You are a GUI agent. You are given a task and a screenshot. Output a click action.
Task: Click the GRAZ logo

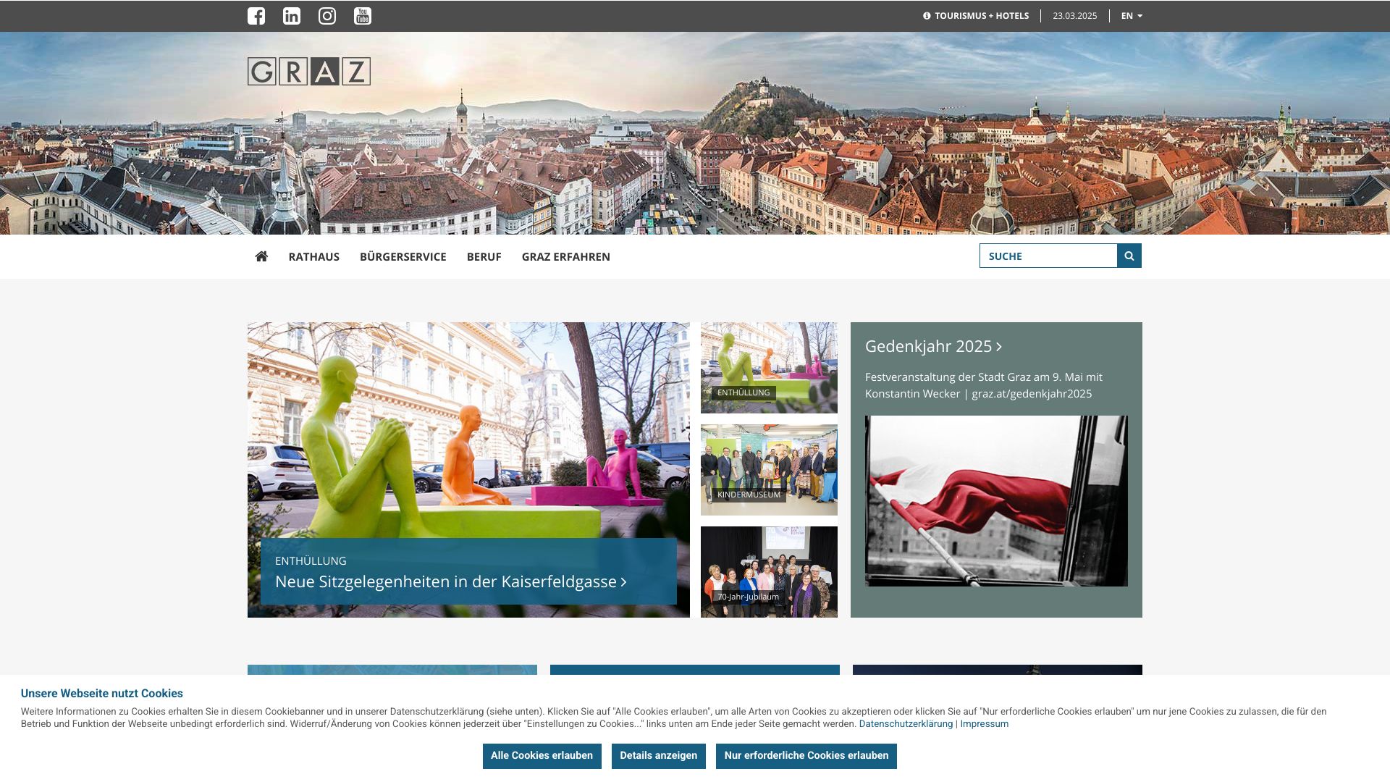(x=309, y=71)
